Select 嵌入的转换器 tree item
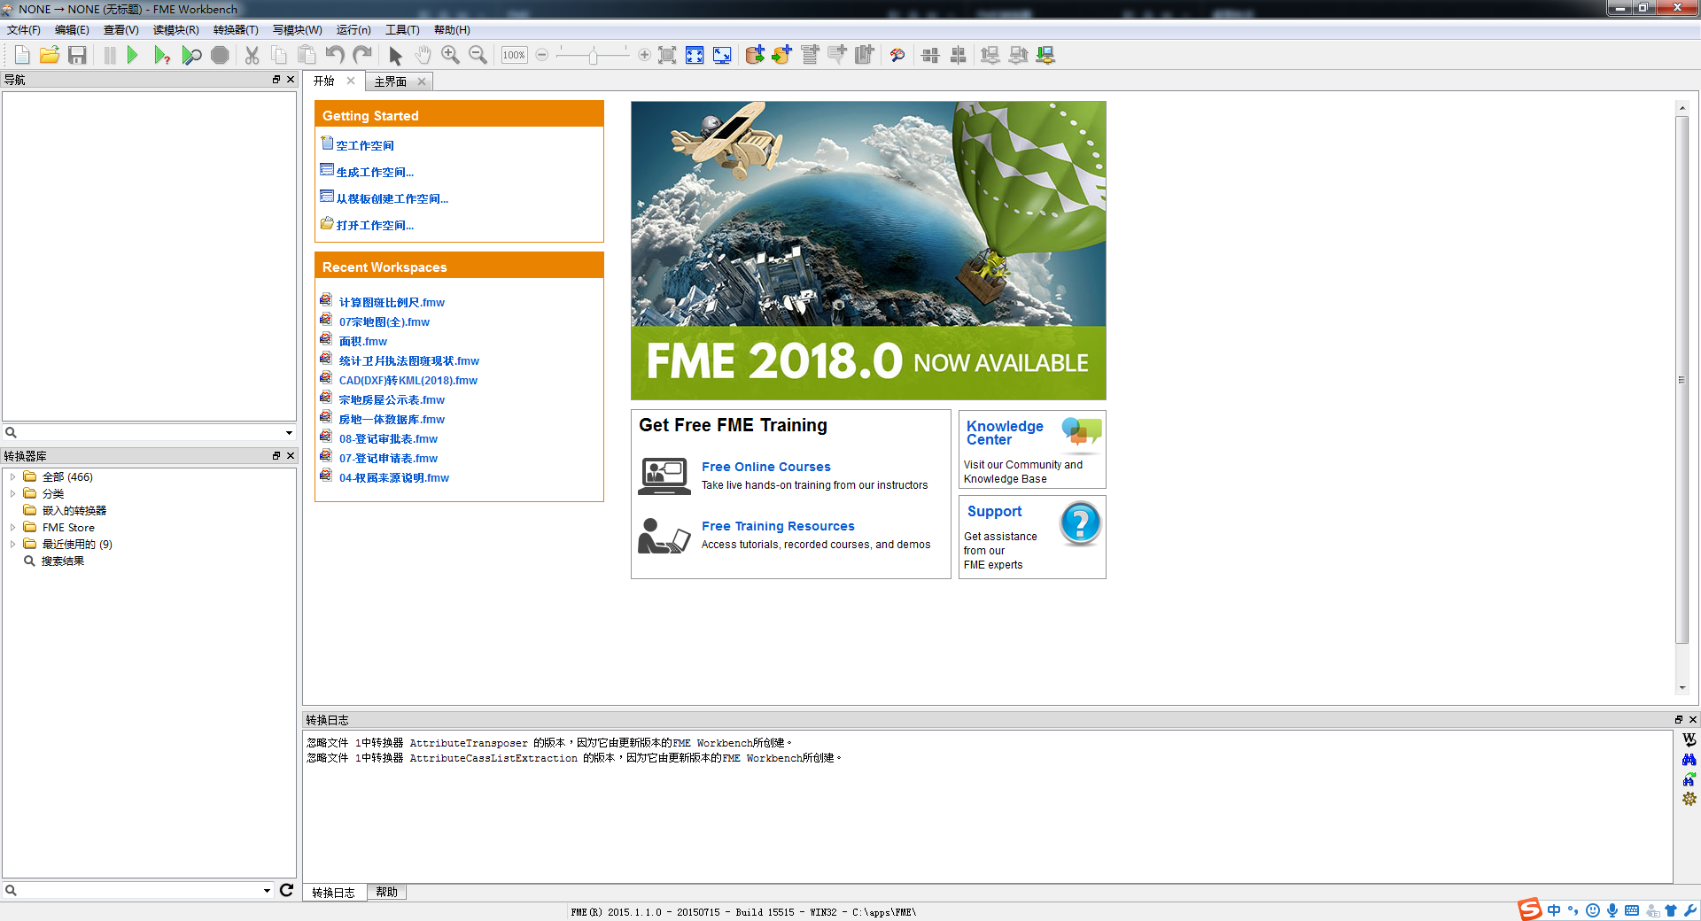This screenshot has height=921, width=1701. (x=74, y=510)
